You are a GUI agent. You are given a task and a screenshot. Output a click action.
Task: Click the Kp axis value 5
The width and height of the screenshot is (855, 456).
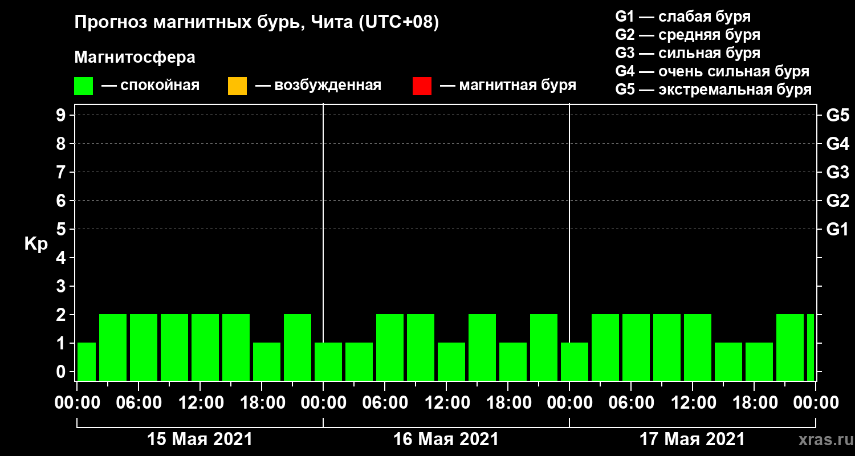(62, 229)
